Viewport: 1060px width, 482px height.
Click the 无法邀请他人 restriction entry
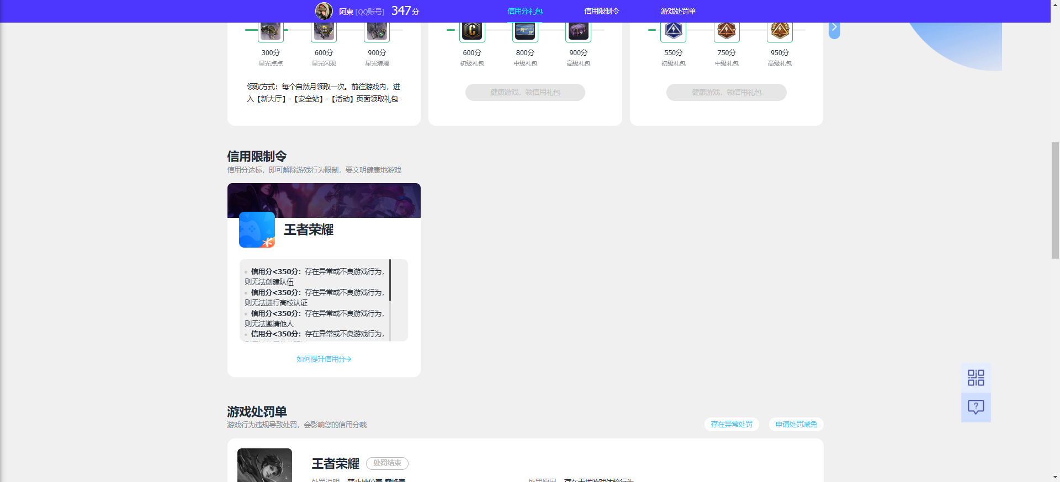coord(315,318)
